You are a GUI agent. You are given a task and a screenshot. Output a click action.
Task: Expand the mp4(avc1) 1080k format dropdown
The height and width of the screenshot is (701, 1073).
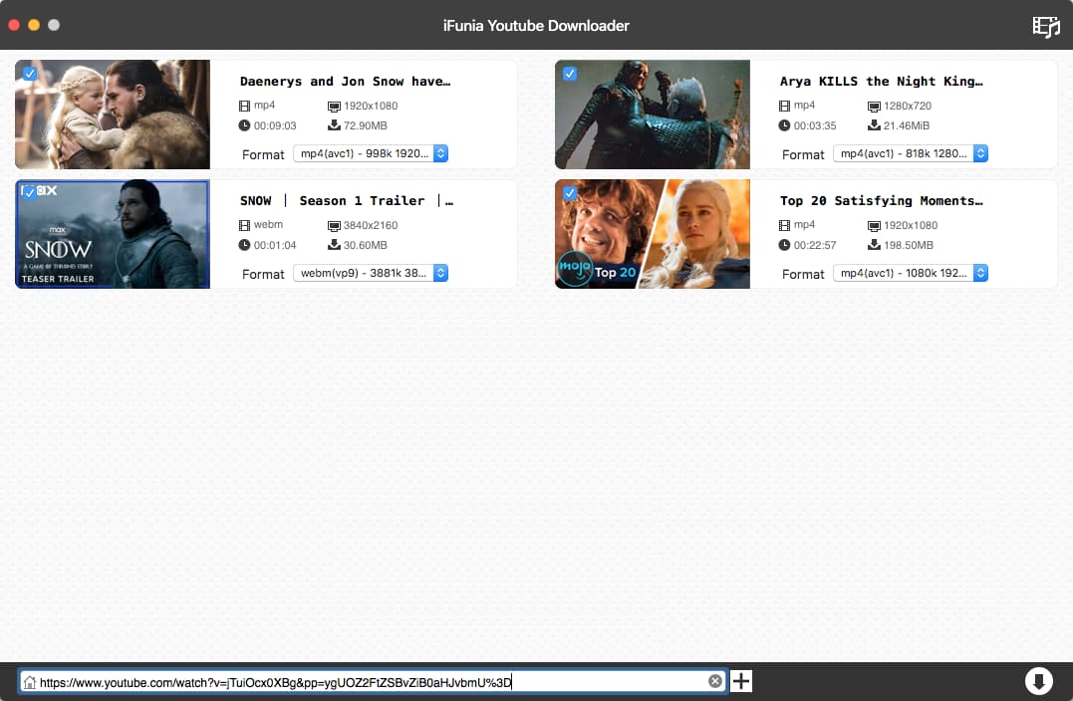tap(911, 273)
